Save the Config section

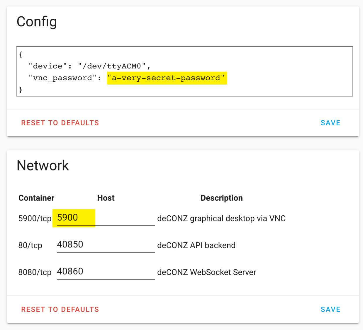[x=330, y=123]
